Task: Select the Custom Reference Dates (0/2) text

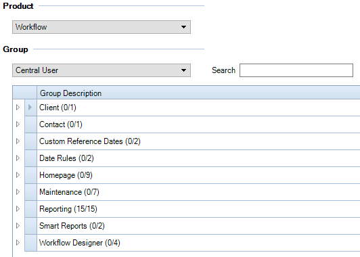Action: pyautogui.click(x=90, y=141)
